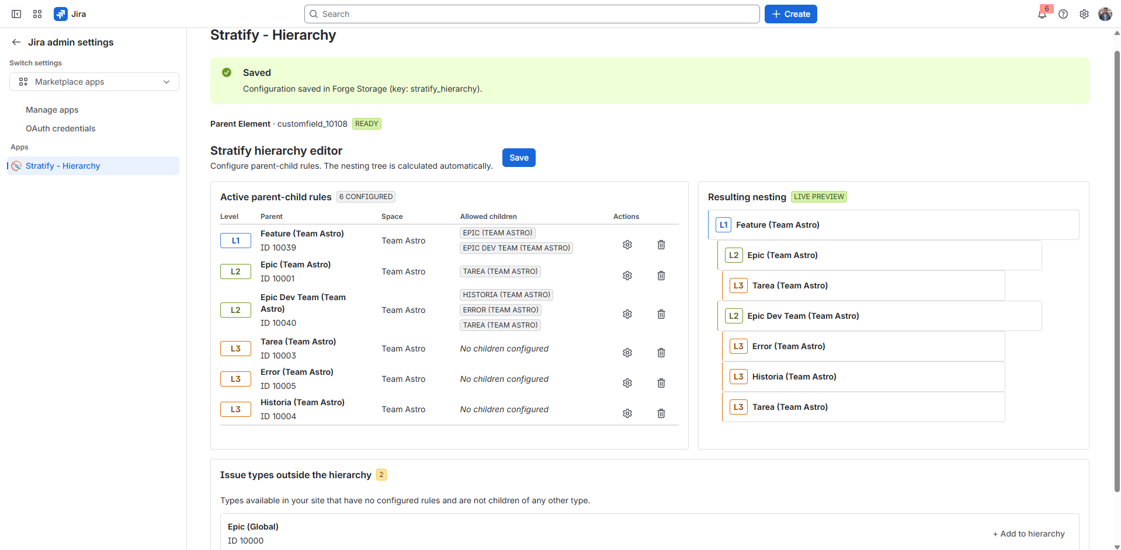Click the READY status badge

[x=367, y=124]
